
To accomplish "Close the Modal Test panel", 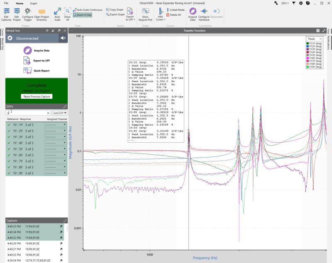I will coord(65,31).
